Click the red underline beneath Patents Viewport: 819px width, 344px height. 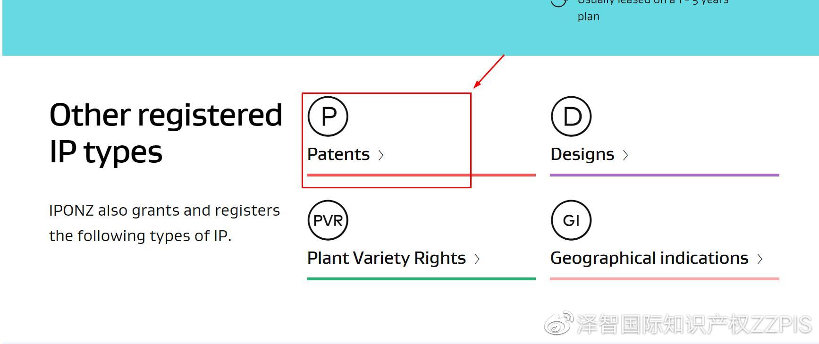pos(421,175)
